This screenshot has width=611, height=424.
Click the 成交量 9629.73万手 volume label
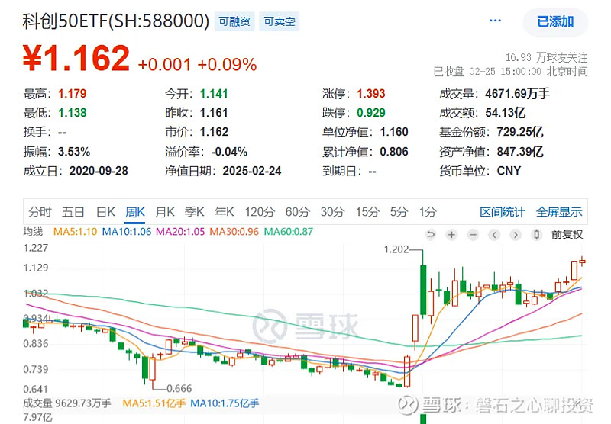tap(67, 403)
